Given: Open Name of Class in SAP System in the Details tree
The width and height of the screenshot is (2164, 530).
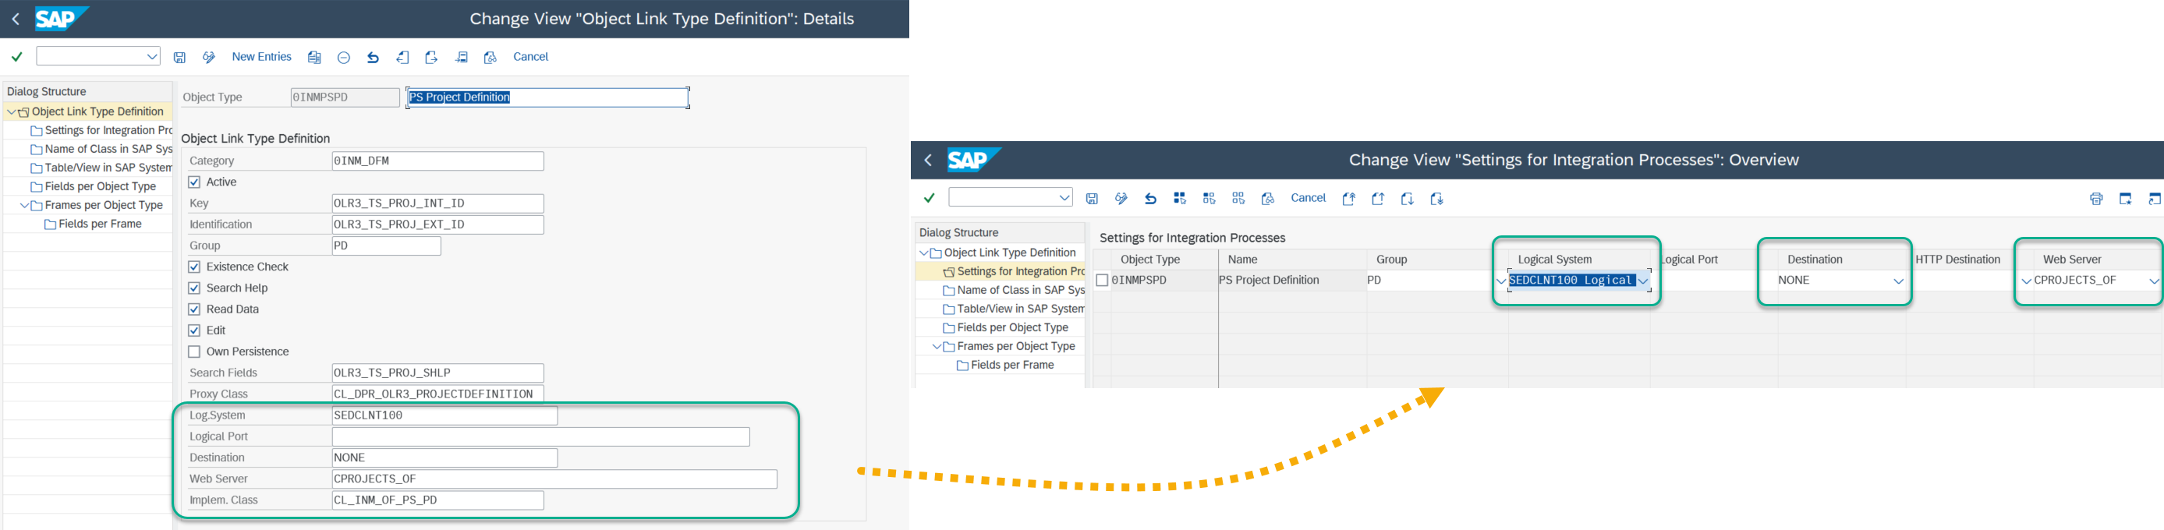Looking at the screenshot, I should pos(108,150).
